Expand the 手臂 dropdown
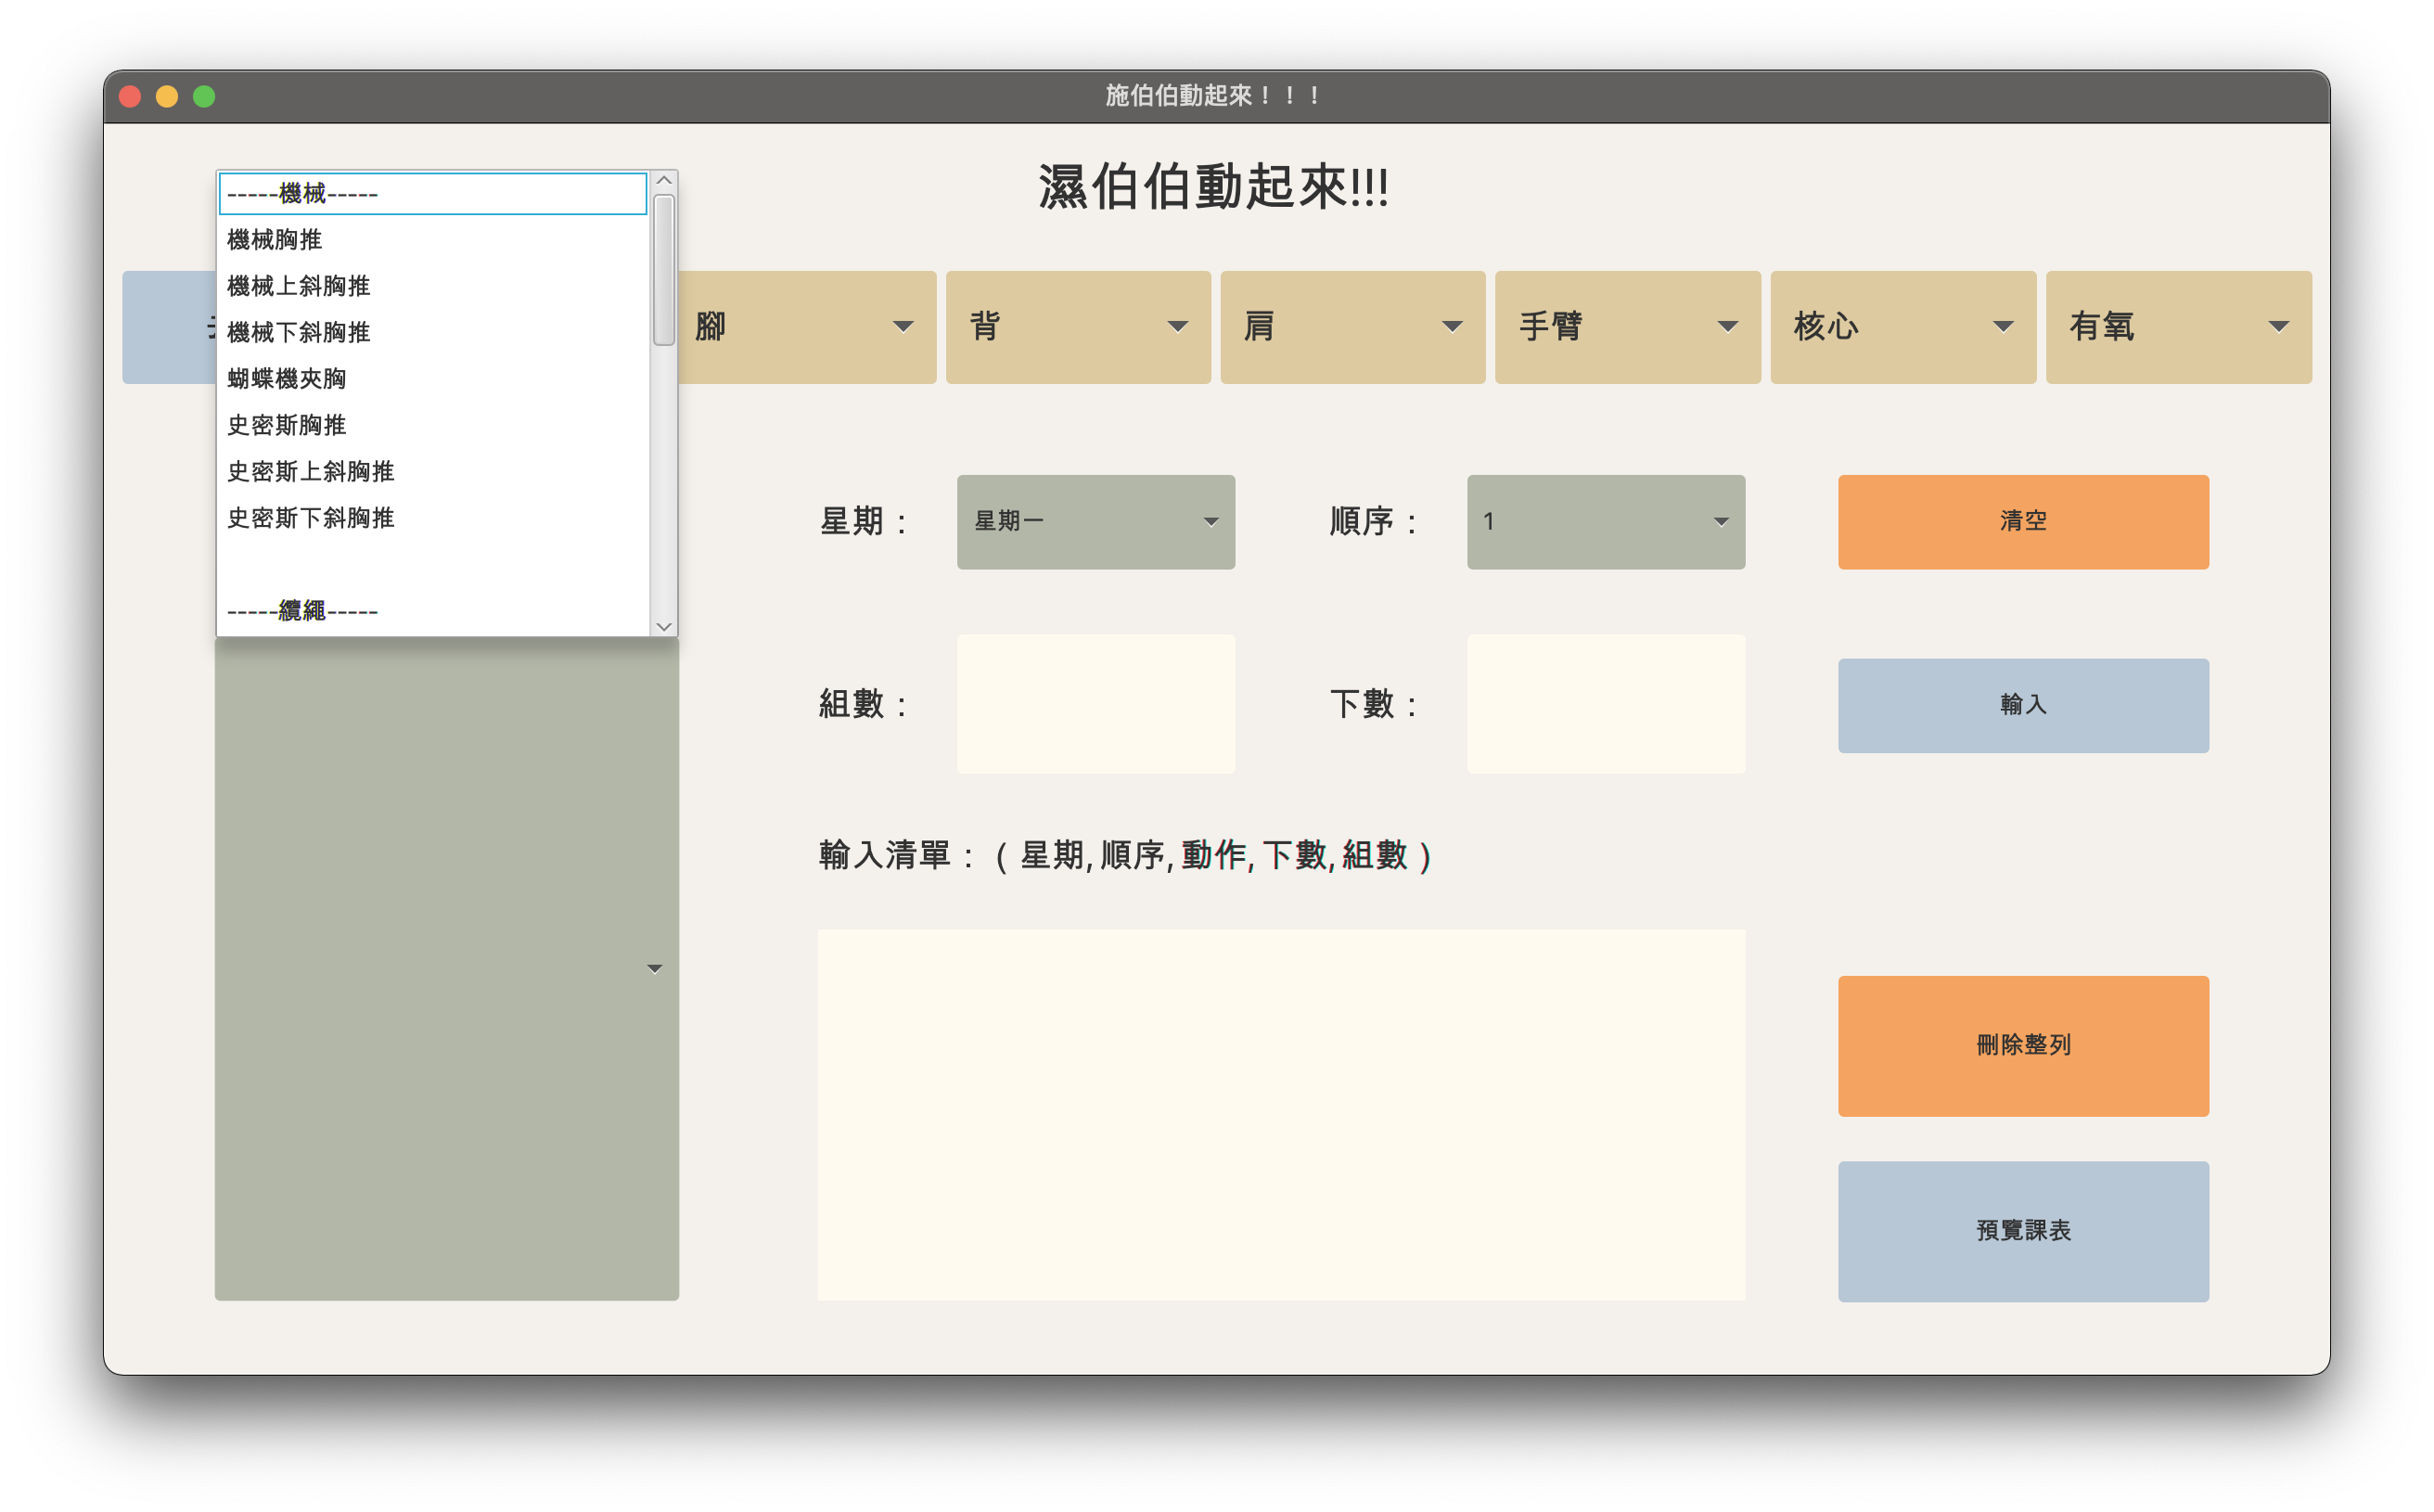Screen dimensions: 2434x1512 tap(1628, 327)
